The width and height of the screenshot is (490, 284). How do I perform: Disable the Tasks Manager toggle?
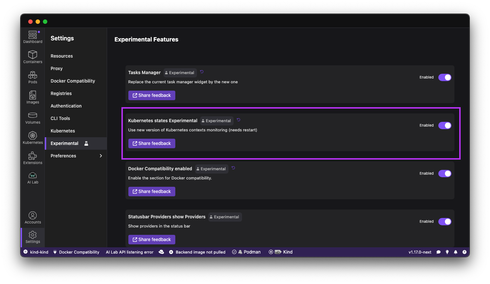click(x=445, y=77)
